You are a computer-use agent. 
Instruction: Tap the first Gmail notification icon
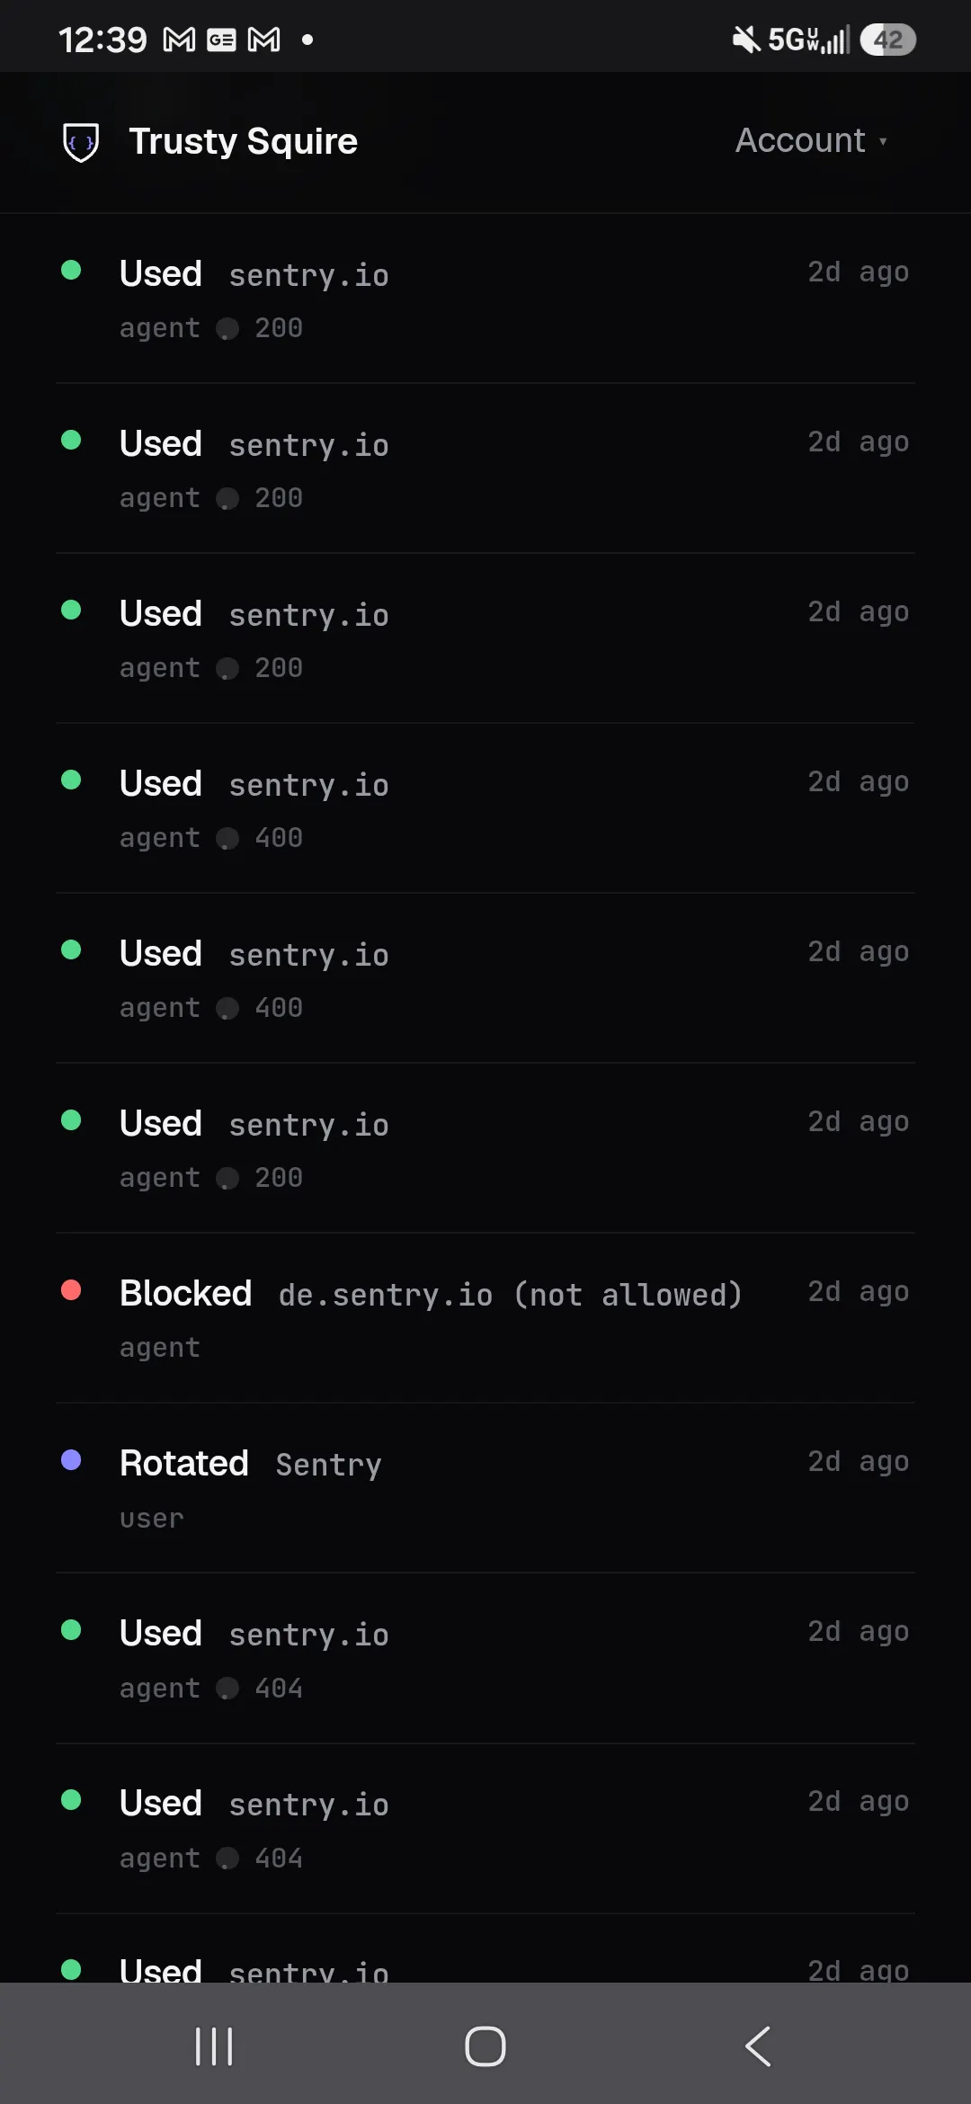(179, 40)
